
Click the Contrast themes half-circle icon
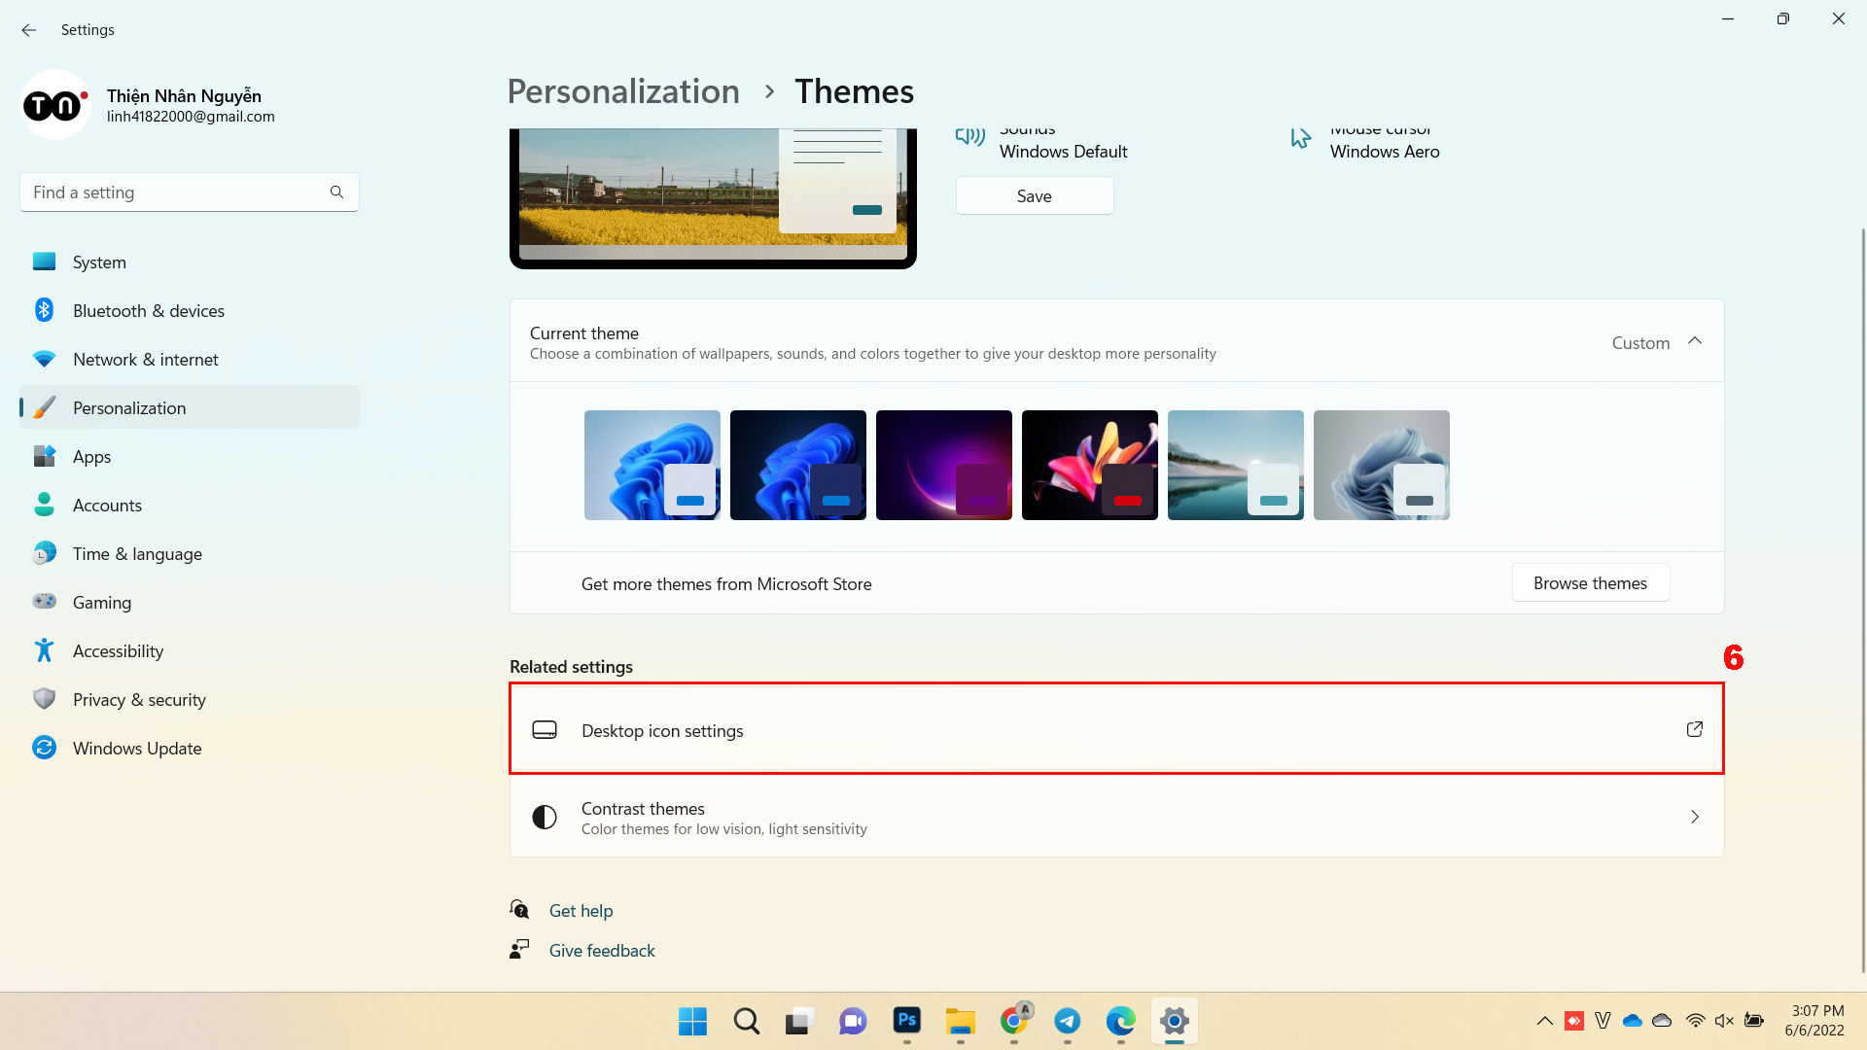coord(545,818)
